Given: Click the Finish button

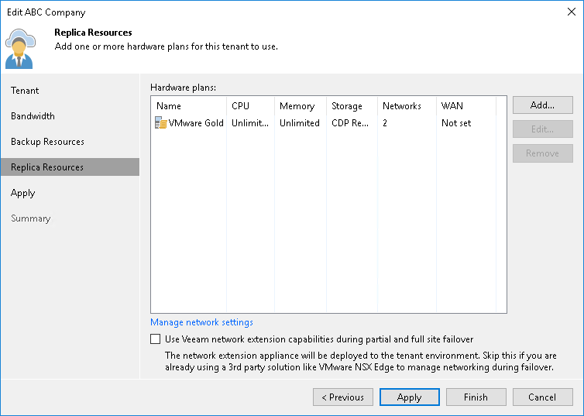Looking at the screenshot, I should 476,397.
